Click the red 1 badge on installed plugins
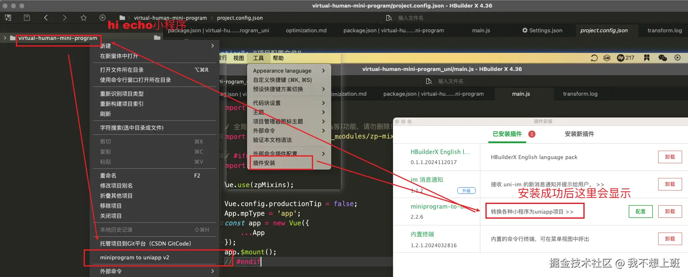The width and height of the screenshot is (688, 277). (532, 134)
